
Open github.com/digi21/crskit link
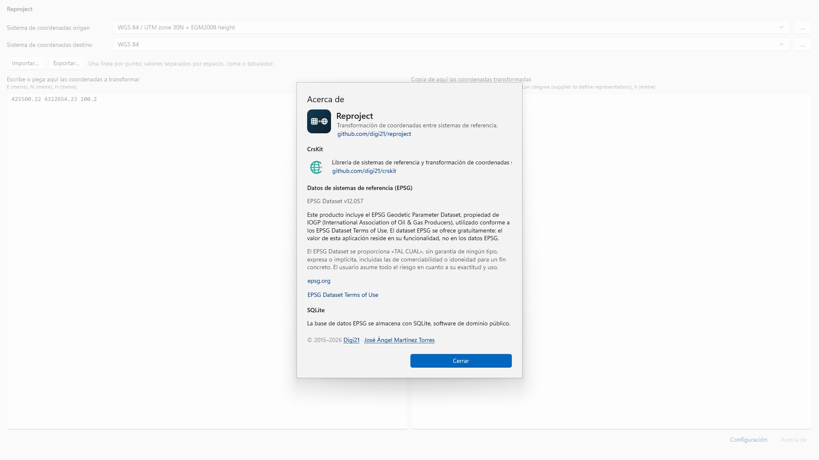[364, 171]
